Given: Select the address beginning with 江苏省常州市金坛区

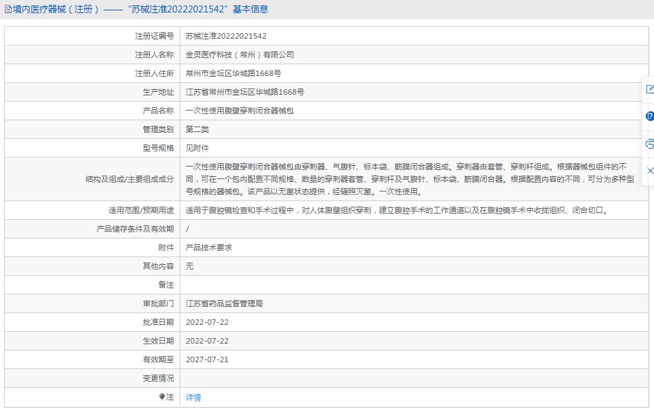Looking at the screenshot, I should [245, 92].
